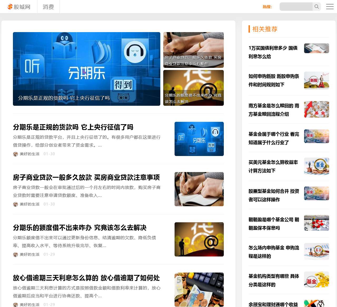Open article 分期乐的额度借不出来咋办 headline
337x307 pixels.
(x=80, y=228)
